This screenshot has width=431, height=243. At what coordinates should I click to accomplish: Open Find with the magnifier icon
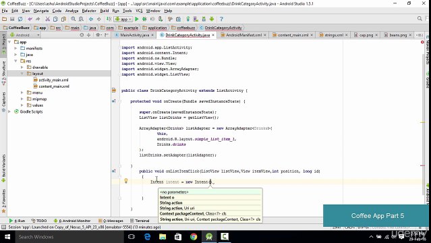pos(73,19)
